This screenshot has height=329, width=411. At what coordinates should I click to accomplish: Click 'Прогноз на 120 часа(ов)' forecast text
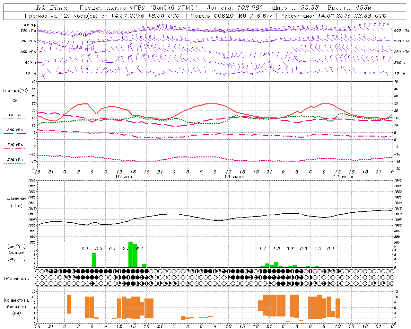(62, 16)
